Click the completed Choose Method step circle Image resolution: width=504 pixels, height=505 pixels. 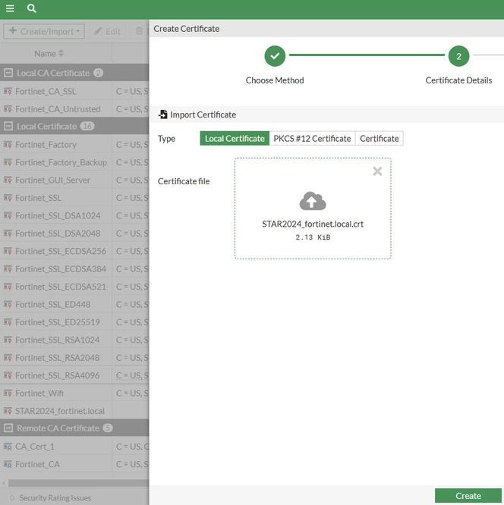275,56
